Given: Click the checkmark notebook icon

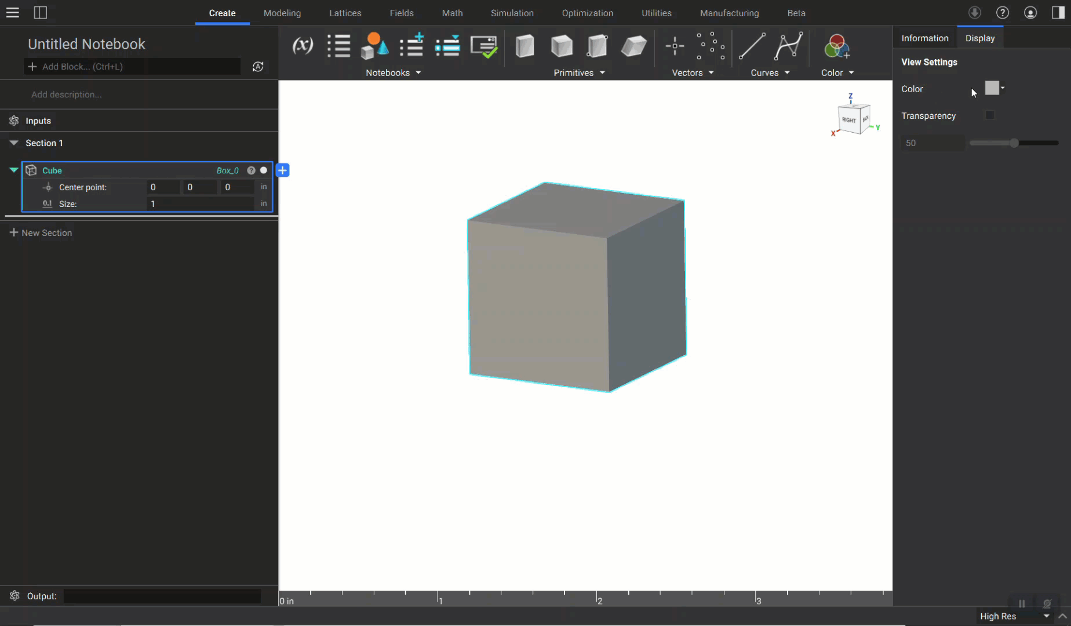Looking at the screenshot, I should click(x=484, y=46).
